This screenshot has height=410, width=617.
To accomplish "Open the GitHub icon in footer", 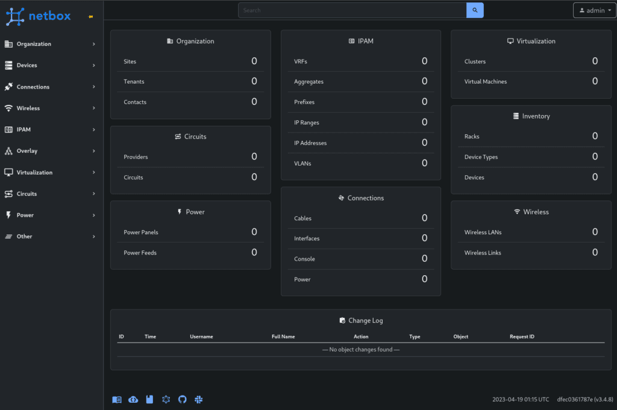I will pyautogui.click(x=183, y=399).
